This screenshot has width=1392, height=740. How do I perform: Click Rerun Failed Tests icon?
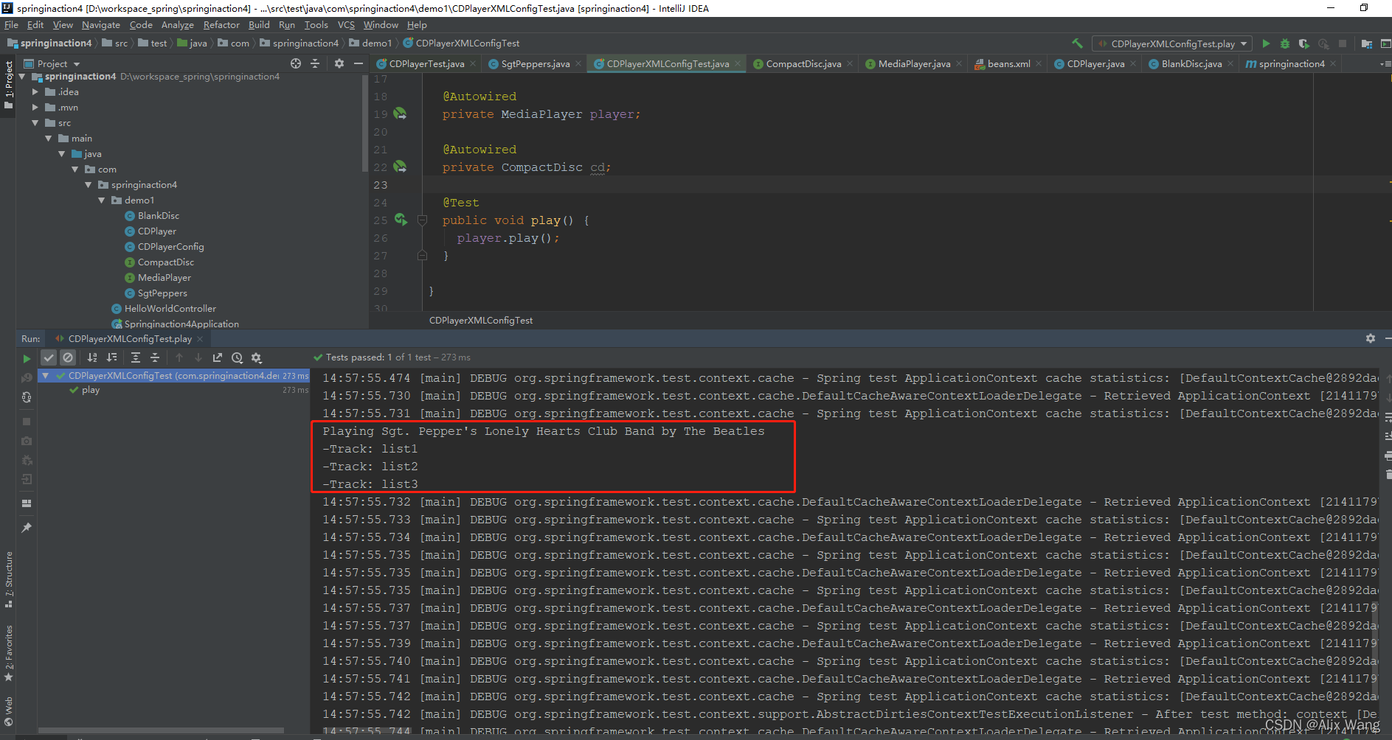[x=27, y=377]
